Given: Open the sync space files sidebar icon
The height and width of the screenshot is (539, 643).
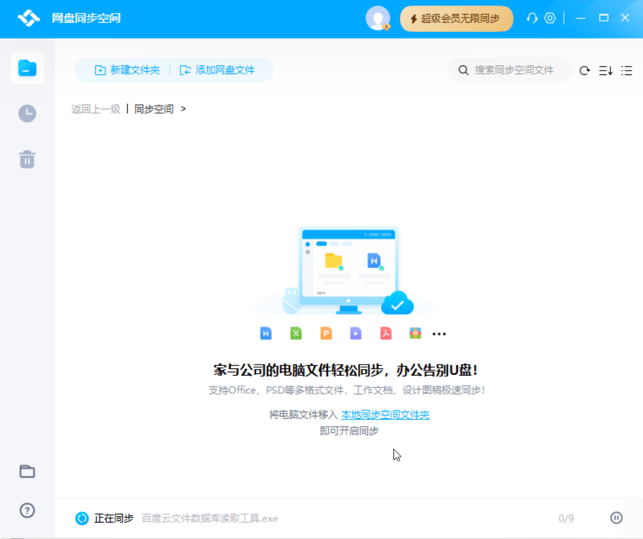Looking at the screenshot, I should [27, 68].
